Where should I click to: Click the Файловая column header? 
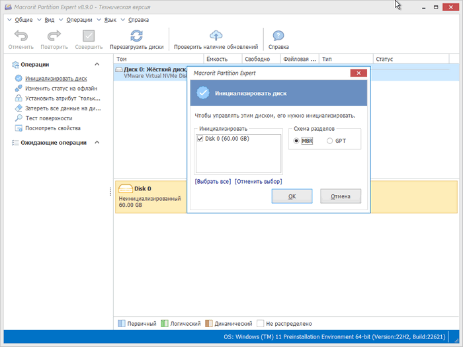pyautogui.click(x=298, y=59)
